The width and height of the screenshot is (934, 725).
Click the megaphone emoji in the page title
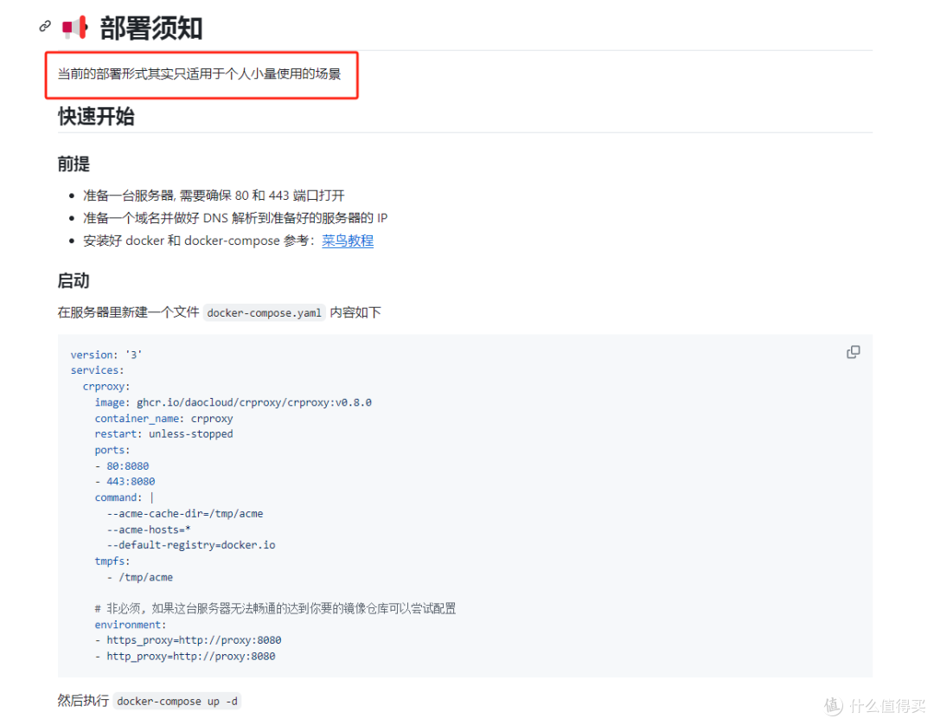74,27
